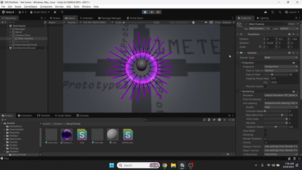Open the Portal Open tab

135,18
